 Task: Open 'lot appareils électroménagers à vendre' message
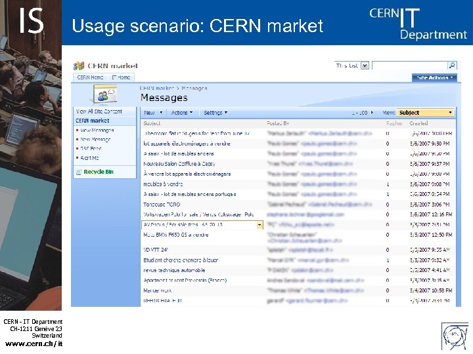pyautogui.click(x=187, y=144)
